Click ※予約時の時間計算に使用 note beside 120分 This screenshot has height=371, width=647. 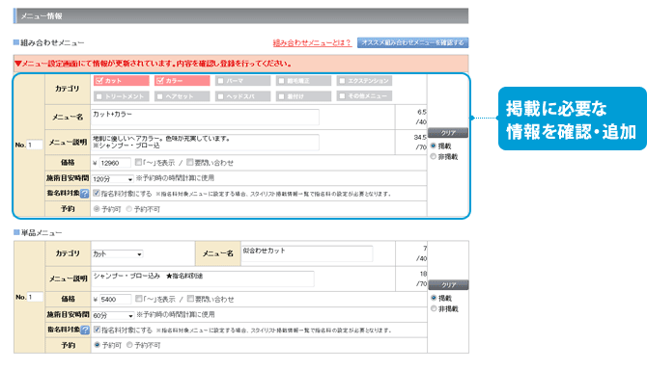coord(175,178)
